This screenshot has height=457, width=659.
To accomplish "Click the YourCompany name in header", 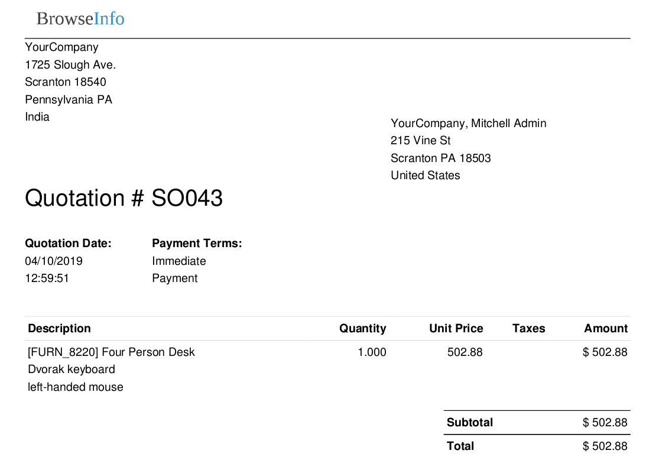I will pos(61,47).
